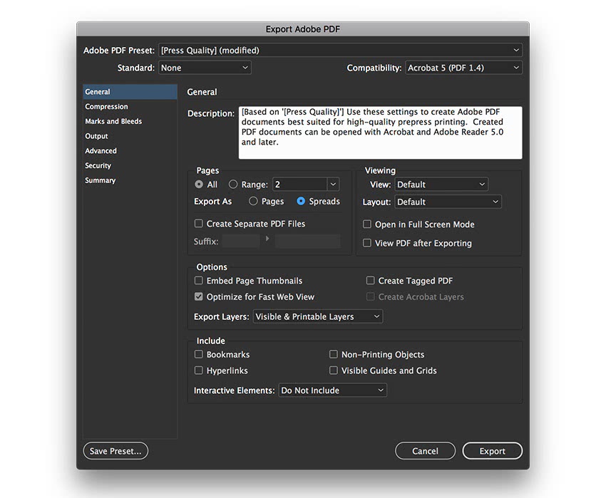
Task: Enable Create Separate PDF Files
Action: point(199,224)
